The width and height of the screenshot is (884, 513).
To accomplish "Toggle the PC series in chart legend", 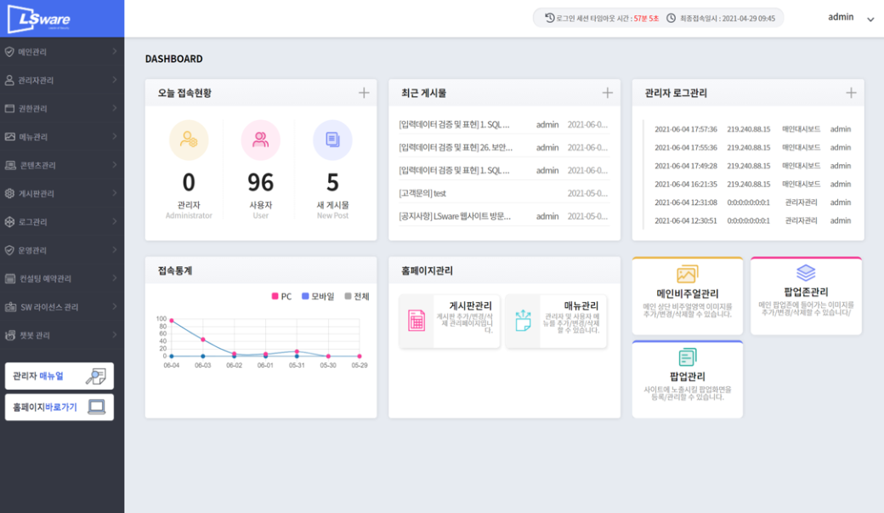I will pyautogui.click(x=281, y=296).
